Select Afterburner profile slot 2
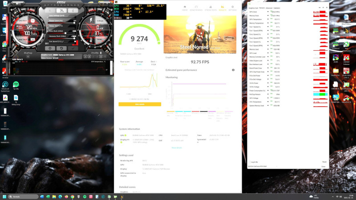This screenshot has height=200, width=356. coord(89,56)
